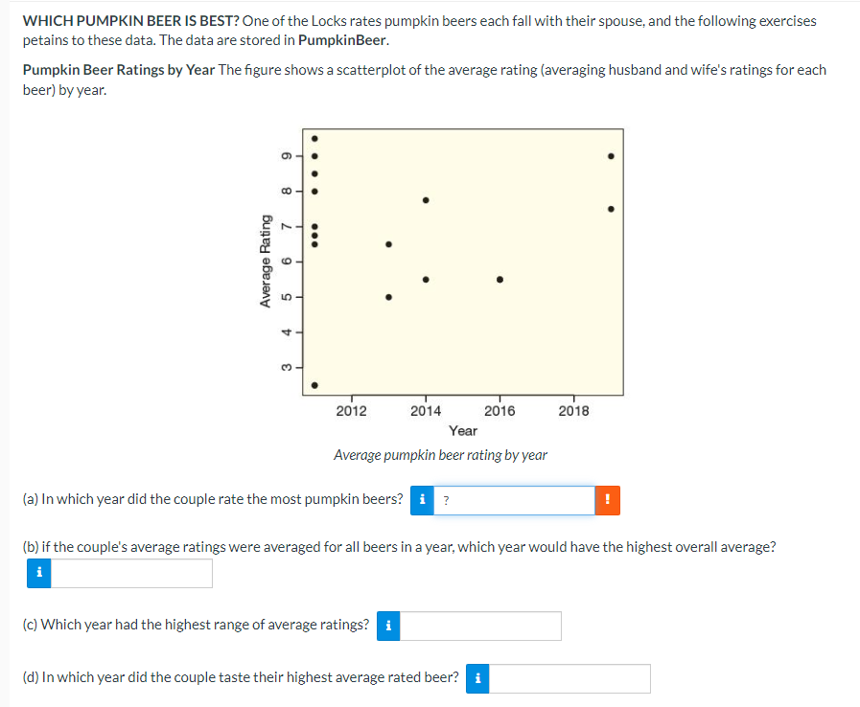This screenshot has width=860, height=707.
Task: Click the orange exclamation alert icon
Action: click(x=609, y=499)
